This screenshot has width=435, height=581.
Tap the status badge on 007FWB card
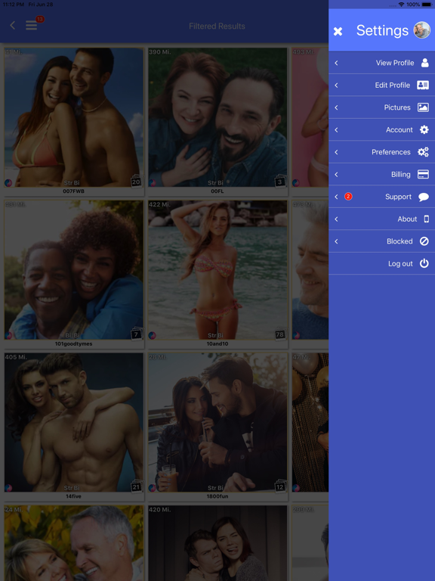pos(8,182)
